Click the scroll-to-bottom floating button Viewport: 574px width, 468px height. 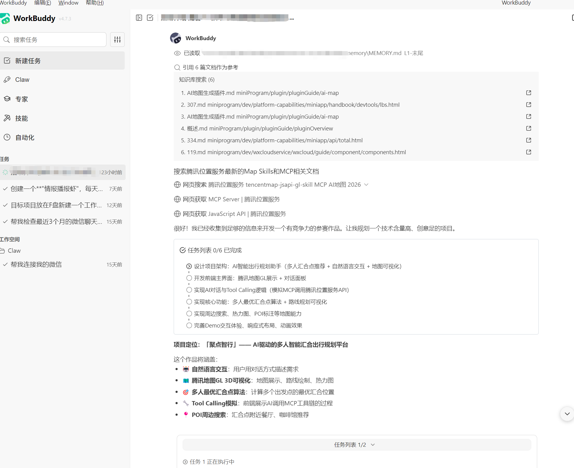click(567, 414)
